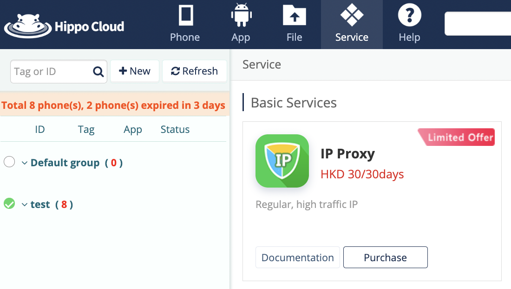Open the Service tab

352,25
